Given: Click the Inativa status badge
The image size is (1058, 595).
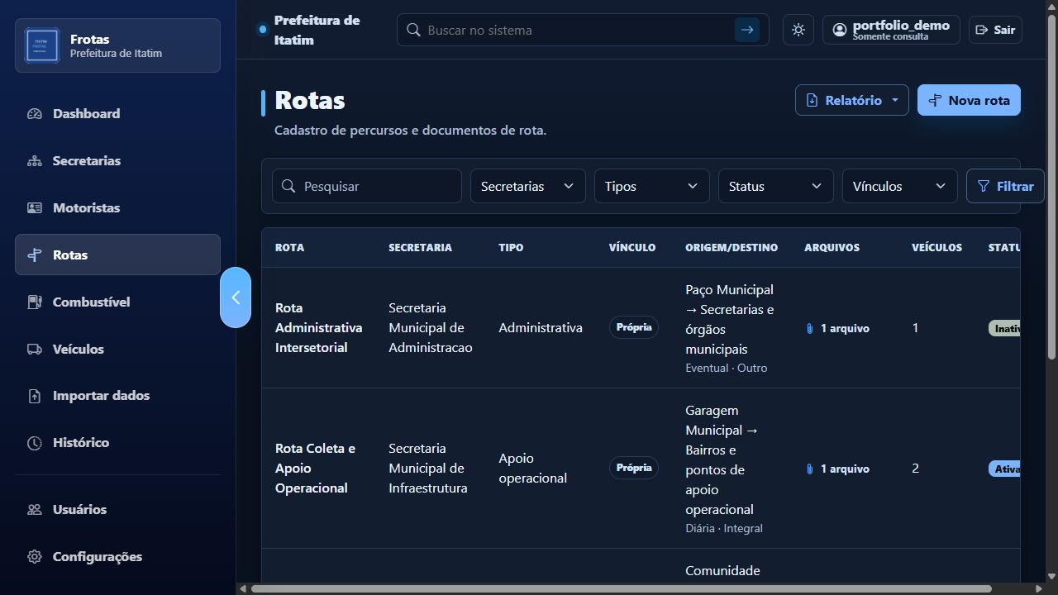Looking at the screenshot, I should click(1004, 328).
